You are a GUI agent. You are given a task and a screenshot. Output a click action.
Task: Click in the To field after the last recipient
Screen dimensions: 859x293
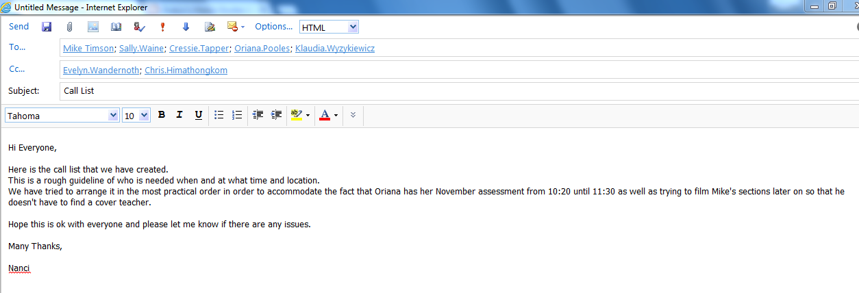tap(617, 49)
